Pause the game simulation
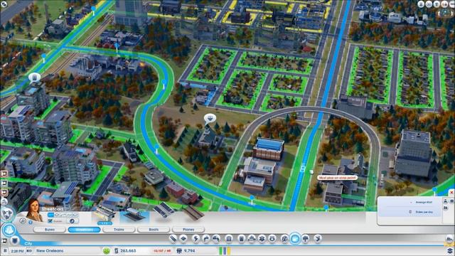 (5, 250)
